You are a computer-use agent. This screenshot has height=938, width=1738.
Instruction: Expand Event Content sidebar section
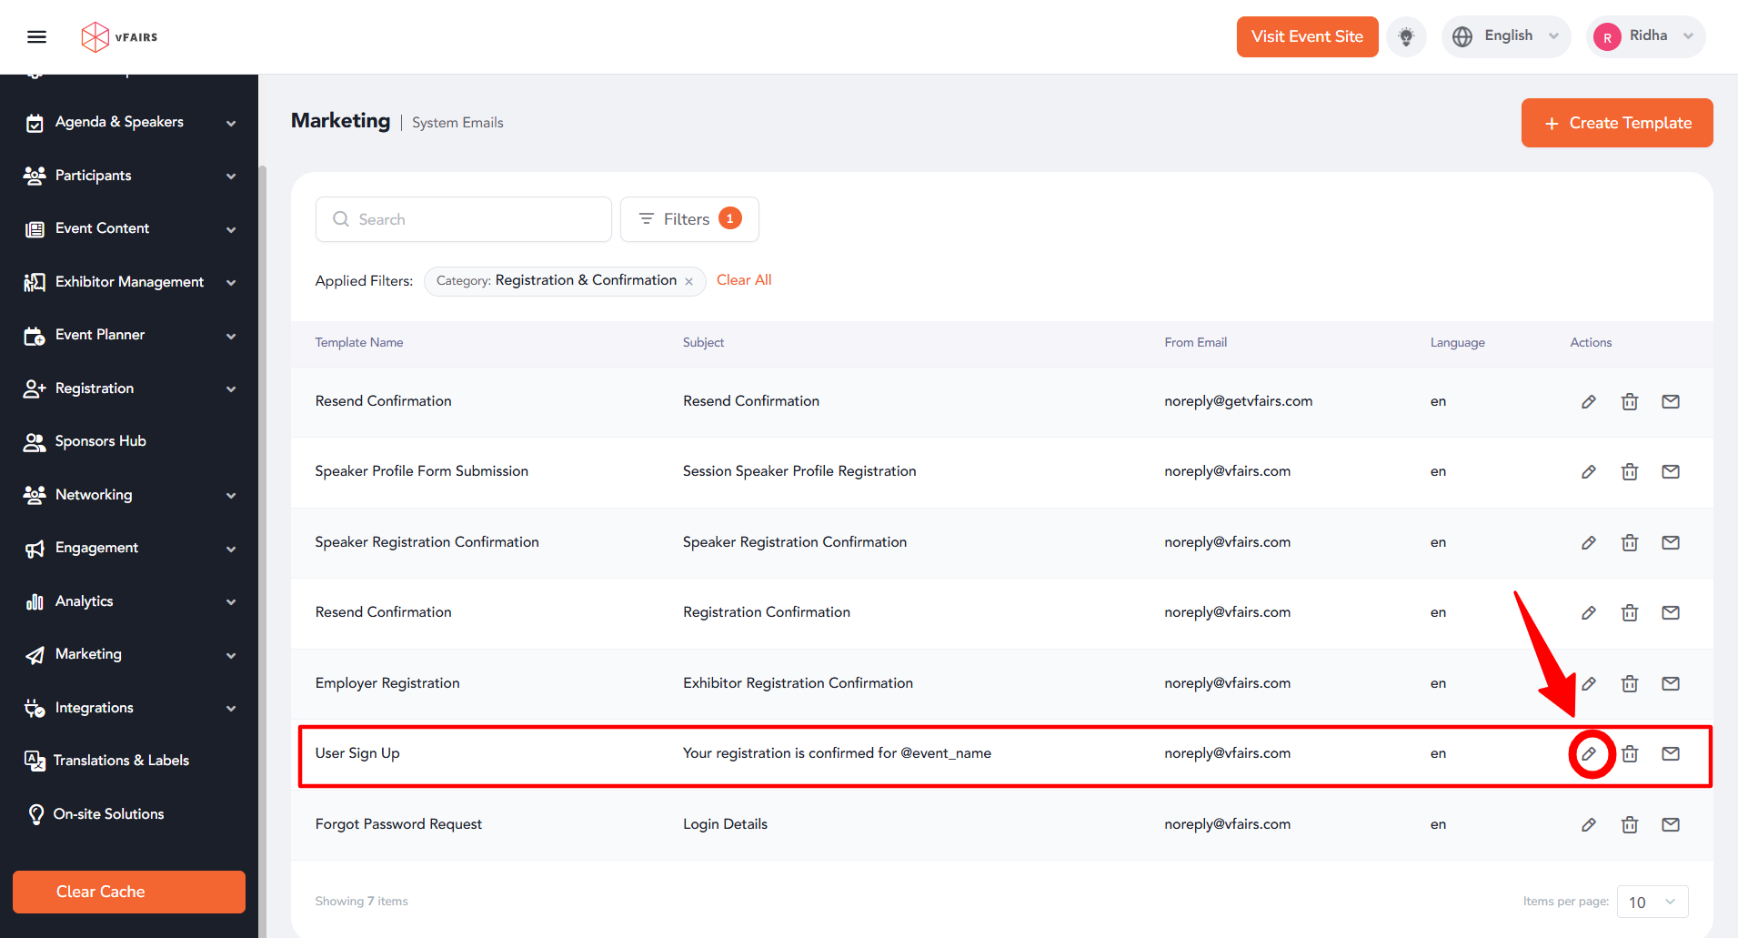click(129, 228)
